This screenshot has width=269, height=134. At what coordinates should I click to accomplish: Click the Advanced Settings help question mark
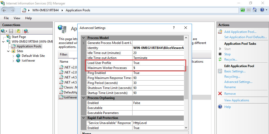click(174, 28)
